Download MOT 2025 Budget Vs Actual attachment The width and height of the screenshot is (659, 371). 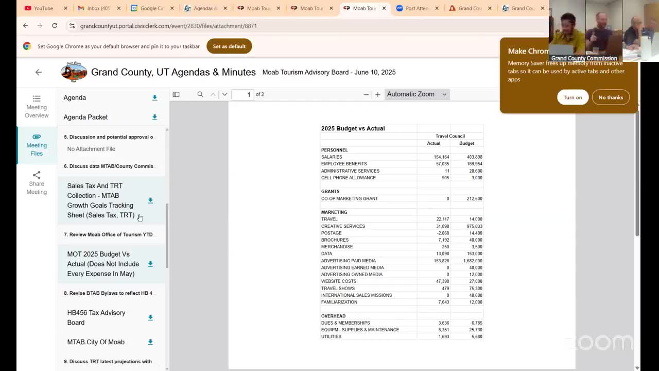pyautogui.click(x=150, y=264)
